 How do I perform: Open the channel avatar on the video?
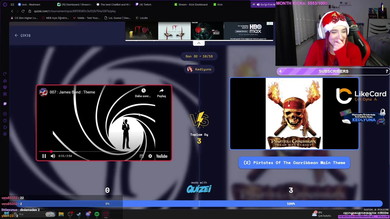tap(43, 92)
